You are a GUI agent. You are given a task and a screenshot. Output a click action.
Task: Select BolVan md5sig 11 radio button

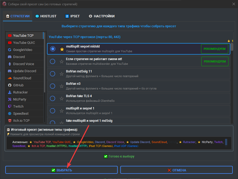(53, 74)
